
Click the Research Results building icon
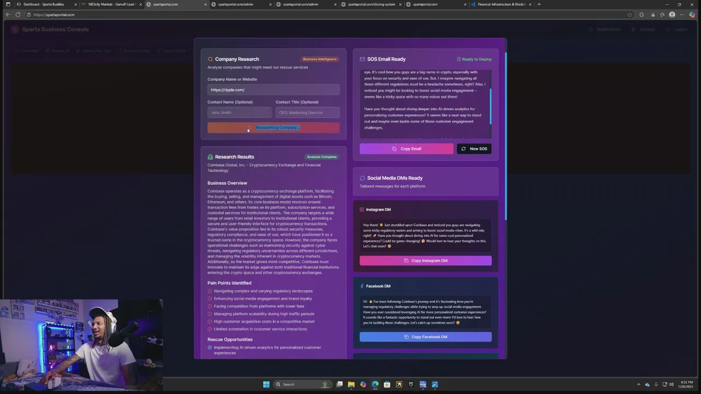pyautogui.click(x=210, y=157)
